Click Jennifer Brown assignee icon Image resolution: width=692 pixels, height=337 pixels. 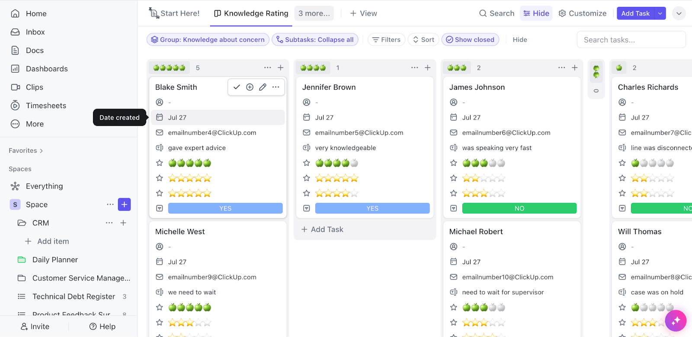point(307,102)
